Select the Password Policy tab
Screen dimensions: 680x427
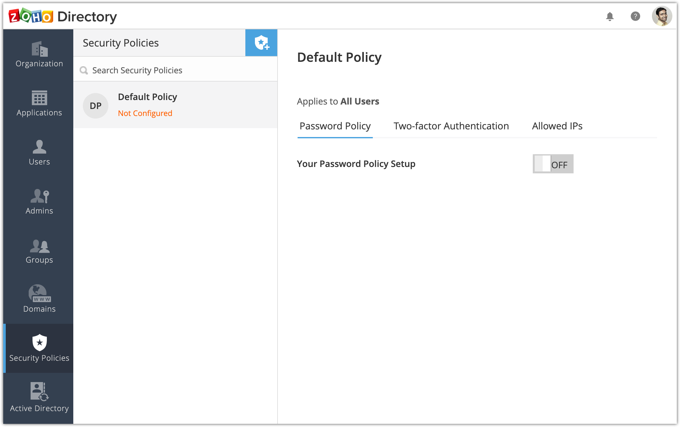click(335, 126)
